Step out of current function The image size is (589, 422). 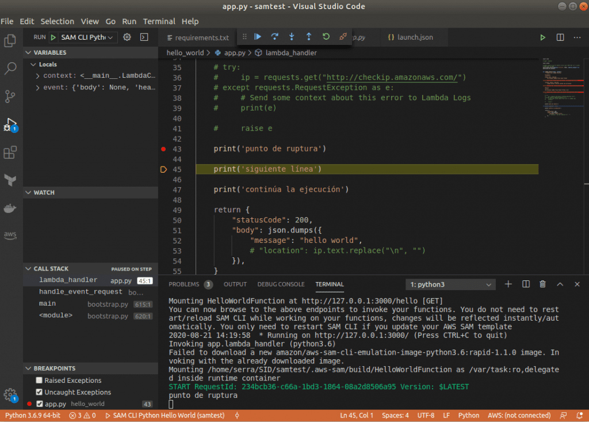tap(309, 37)
